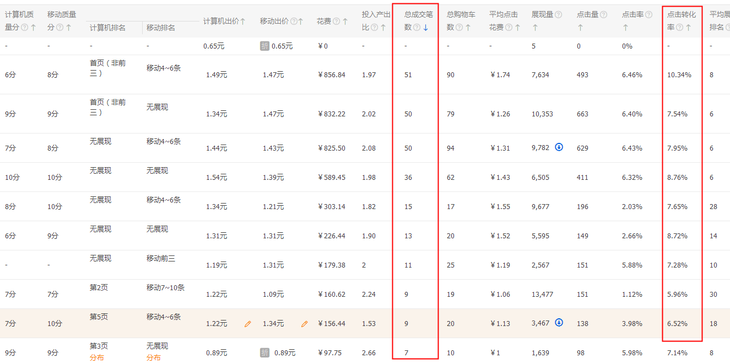Sort table by 点击转化率 arrow
Screen dimensions: 730x363
pos(688,27)
